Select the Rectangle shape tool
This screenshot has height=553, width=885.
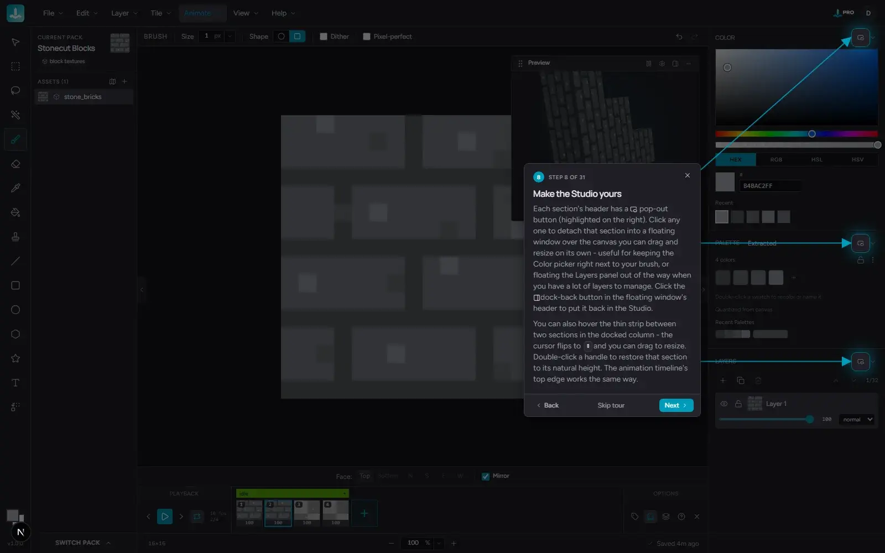click(x=15, y=285)
